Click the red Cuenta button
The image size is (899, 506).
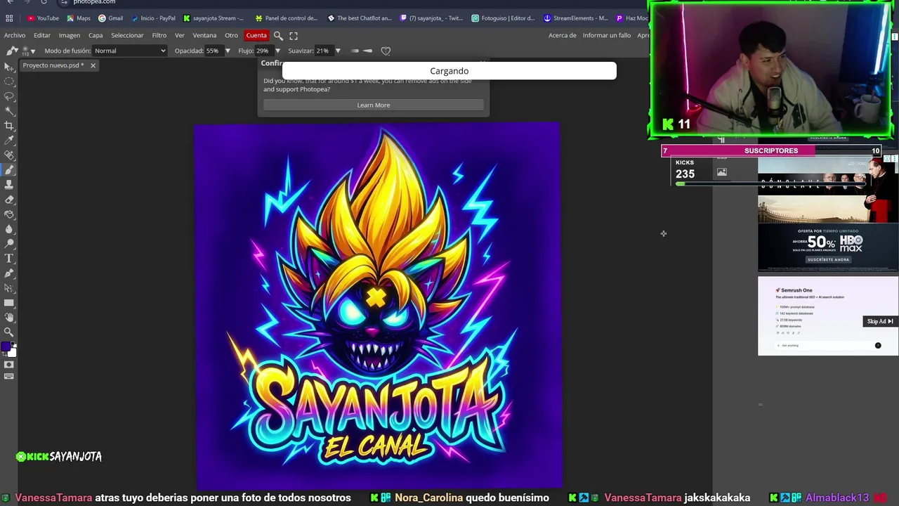(x=256, y=36)
